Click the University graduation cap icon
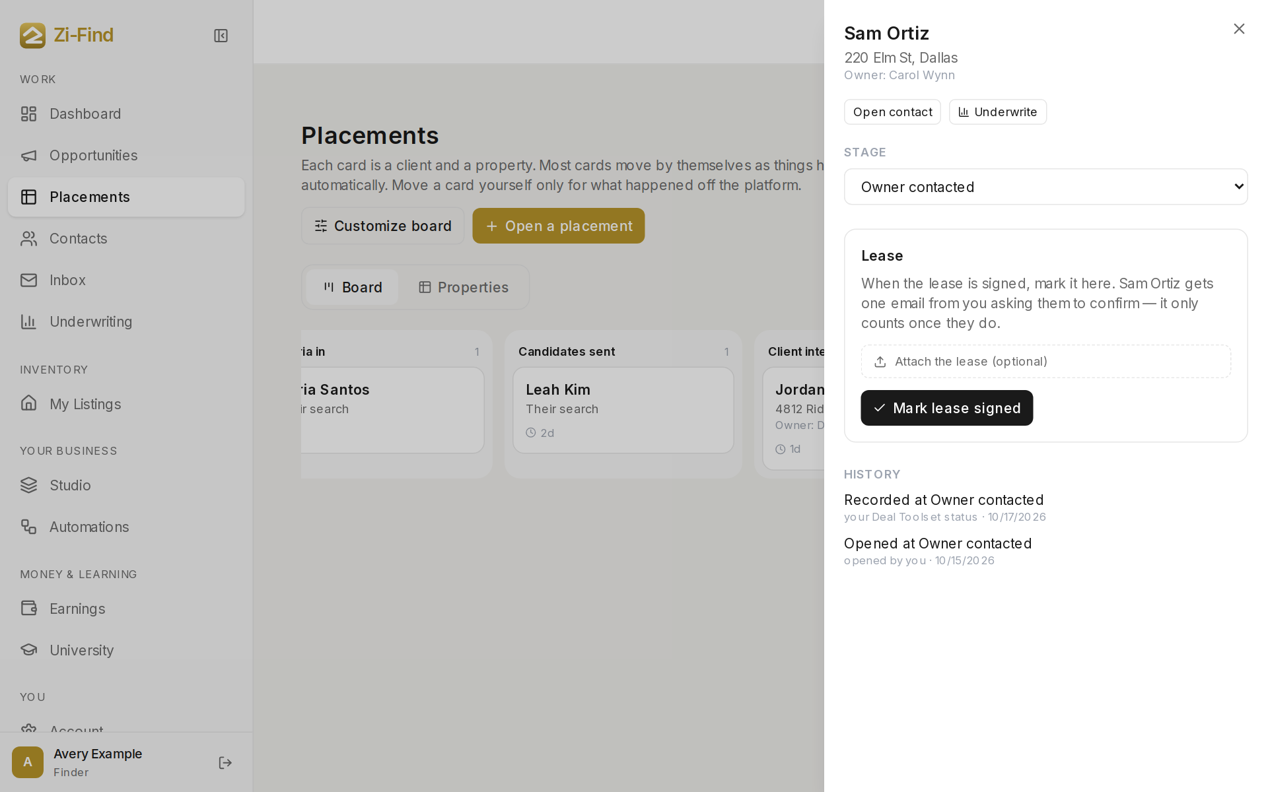This screenshot has width=1268, height=792. pos(28,649)
